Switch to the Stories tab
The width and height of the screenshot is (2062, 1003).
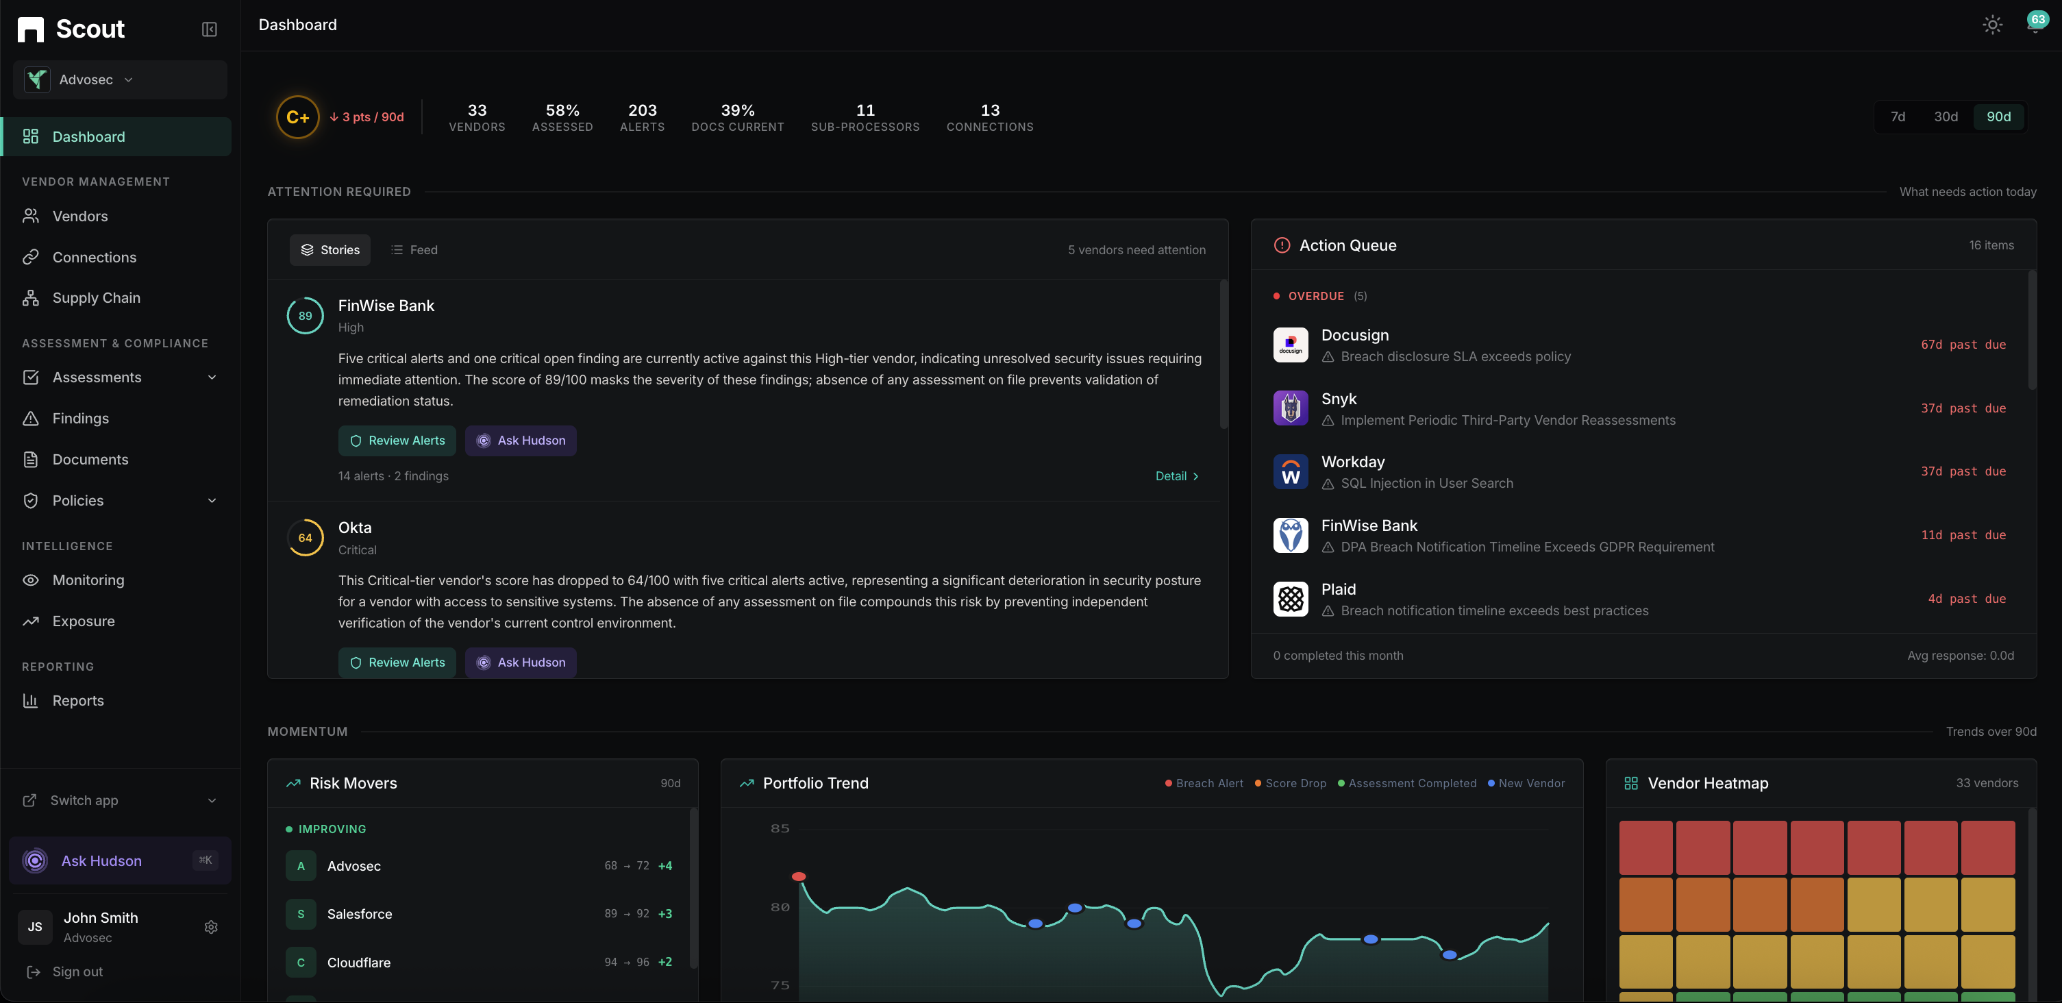(x=331, y=250)
